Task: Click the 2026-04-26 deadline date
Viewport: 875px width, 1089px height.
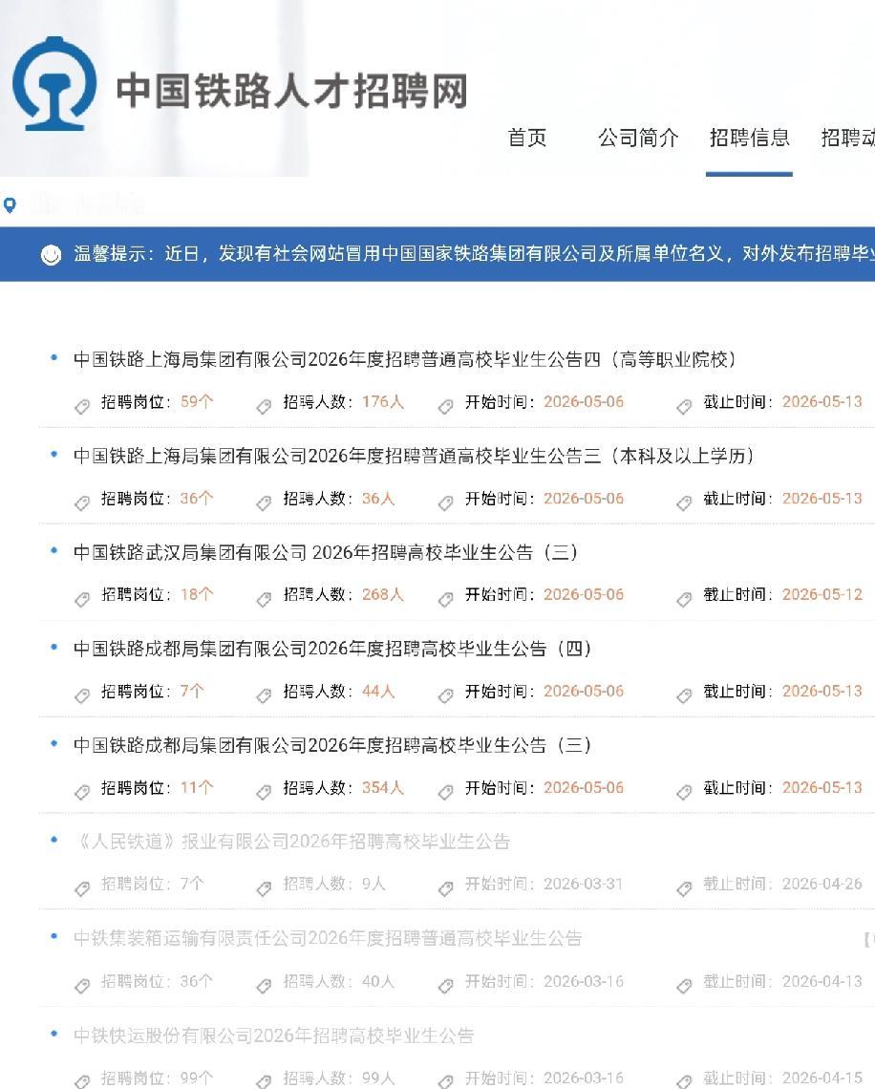Action: point(822,885)
